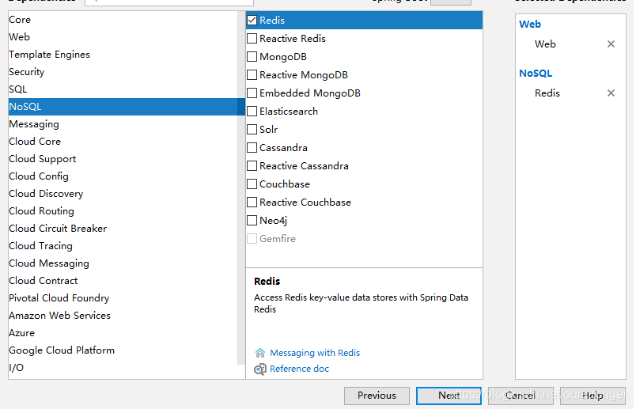The image size is (636, 409).
Task: Remove Web from selected dependencies
Action: click(x=611, y=44)
